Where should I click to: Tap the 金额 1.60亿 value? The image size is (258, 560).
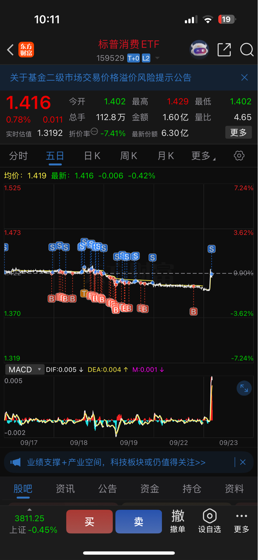(x=175, y=117)
